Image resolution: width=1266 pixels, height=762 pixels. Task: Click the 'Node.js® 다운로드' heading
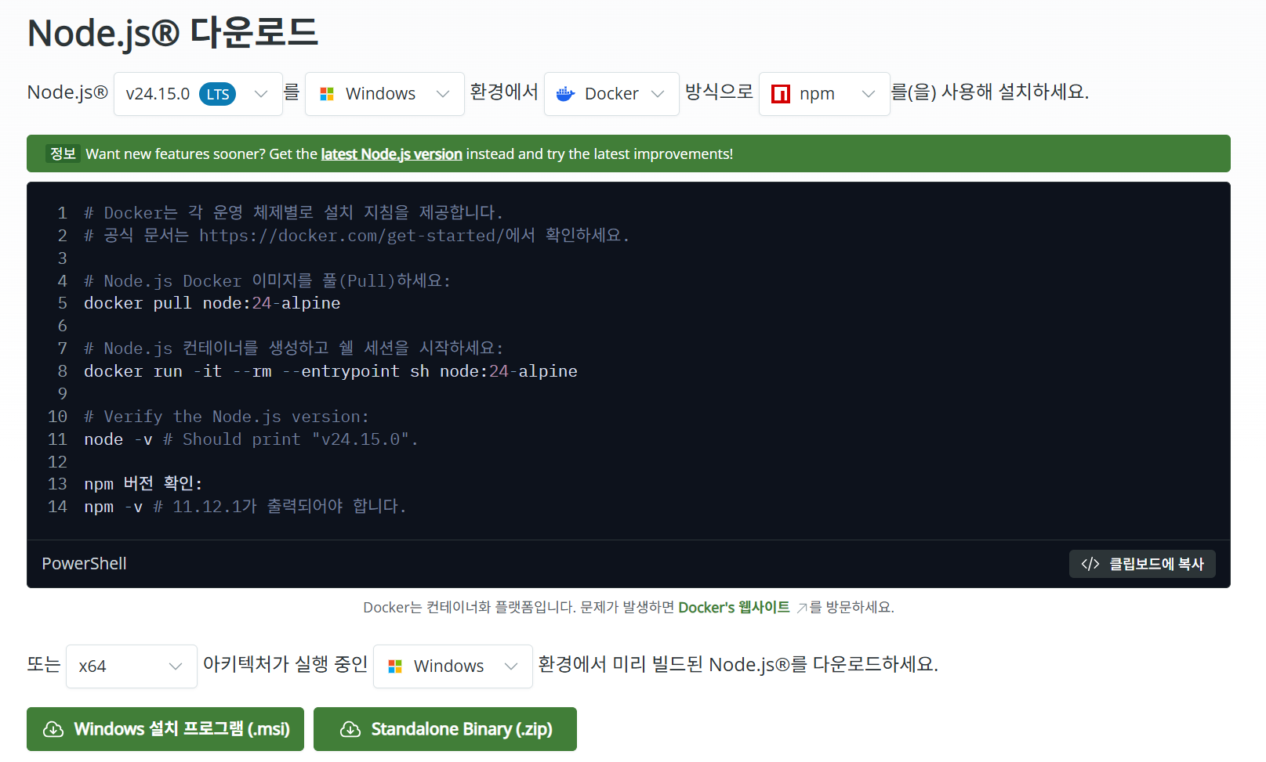172,34
